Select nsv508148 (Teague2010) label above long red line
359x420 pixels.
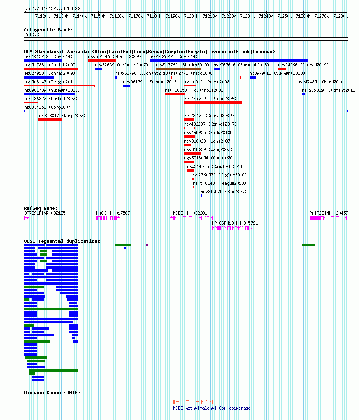click(219, 184)
